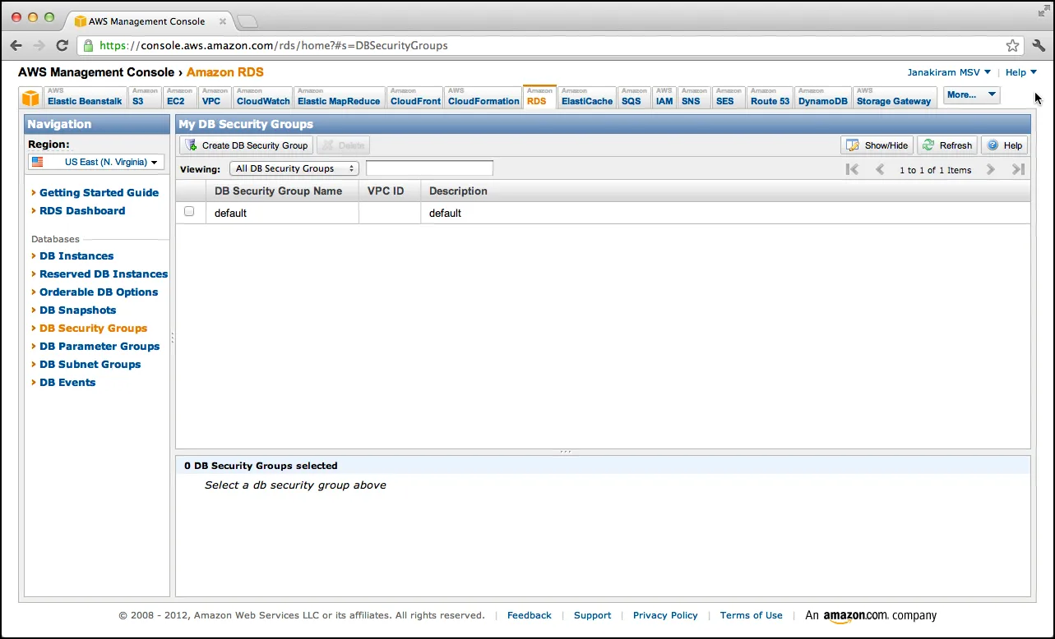Viewport: 1055px width, 639px height.
Task: Click the AWS orange cube home icon
Action: 30,99
